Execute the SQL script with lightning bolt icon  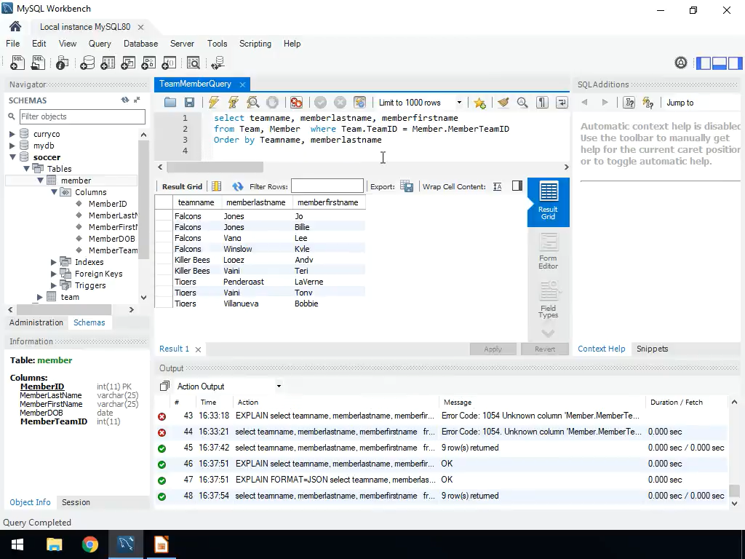pyautogui.click(x=213, y=103)
